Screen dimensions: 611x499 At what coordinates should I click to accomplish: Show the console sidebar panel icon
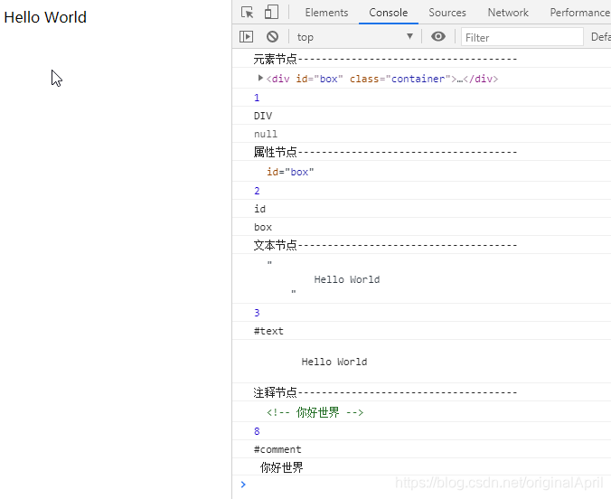point(246,37)
